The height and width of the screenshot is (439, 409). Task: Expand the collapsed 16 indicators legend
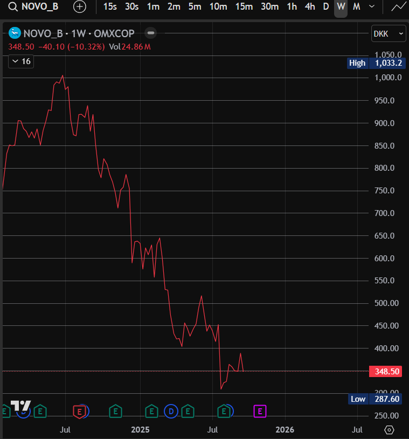click(x=20, y=61)
